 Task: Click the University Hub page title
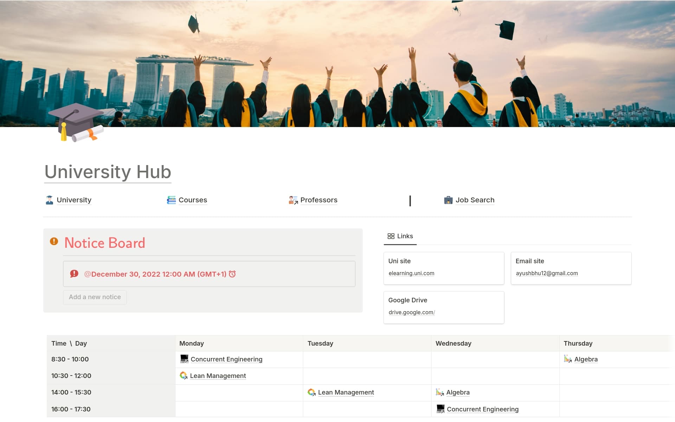tap(108, 172)
